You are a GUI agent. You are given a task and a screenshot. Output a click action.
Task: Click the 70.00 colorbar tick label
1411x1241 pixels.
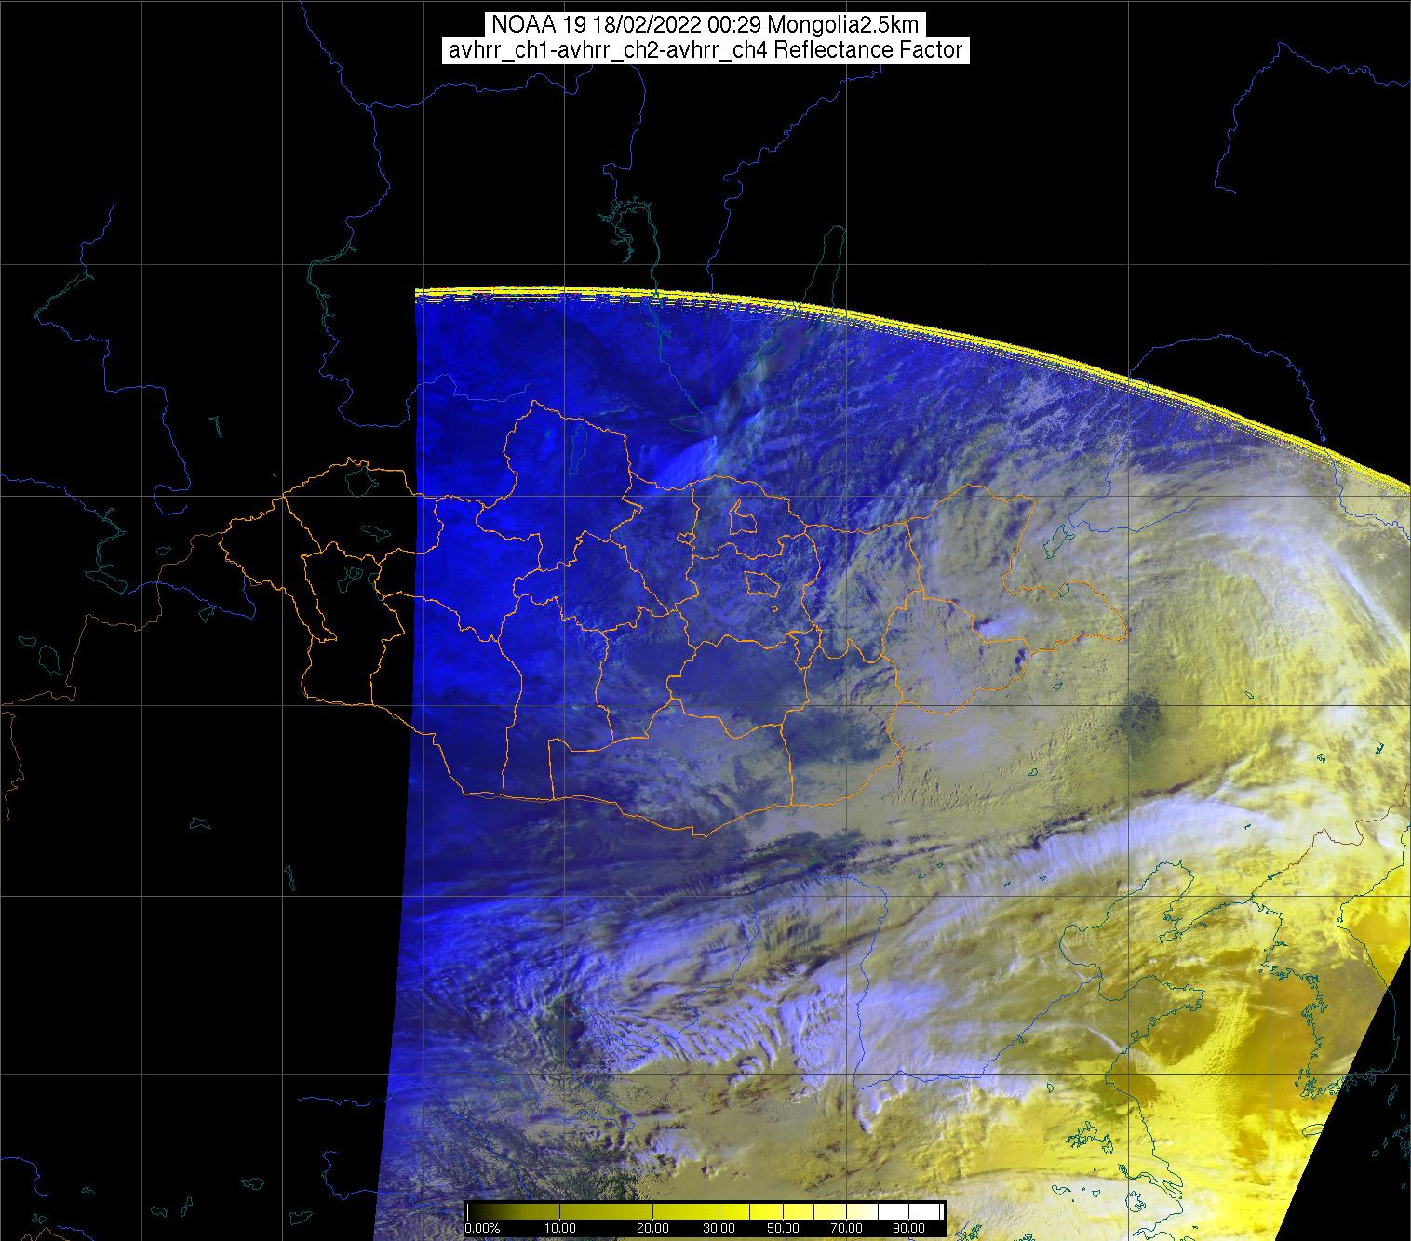tap(846, 1229)
